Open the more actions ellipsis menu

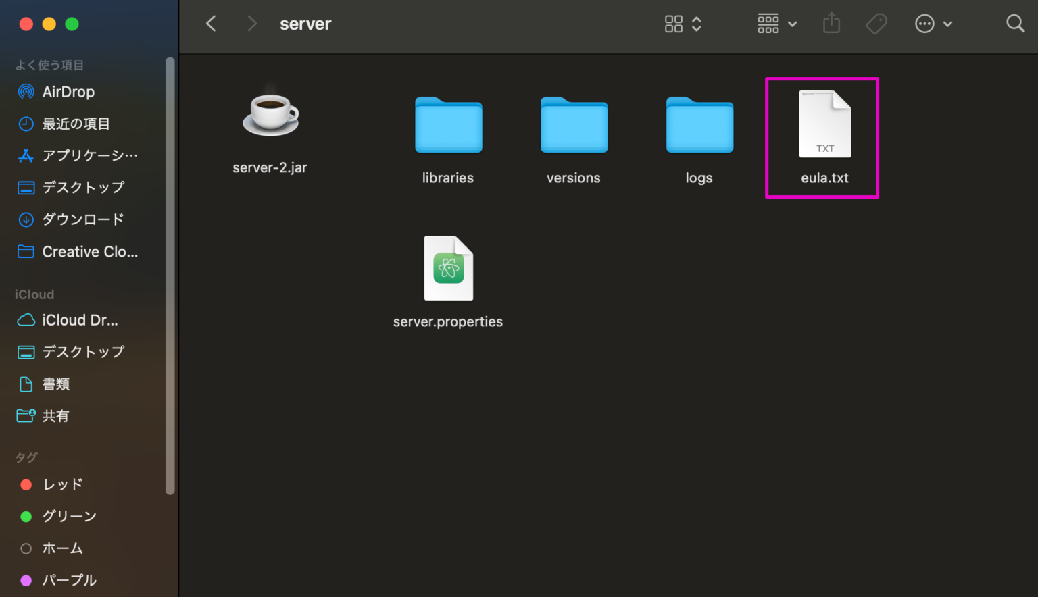[933, 24]
